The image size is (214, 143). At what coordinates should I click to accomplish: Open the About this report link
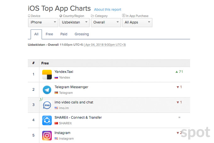[x=108, y=10]
